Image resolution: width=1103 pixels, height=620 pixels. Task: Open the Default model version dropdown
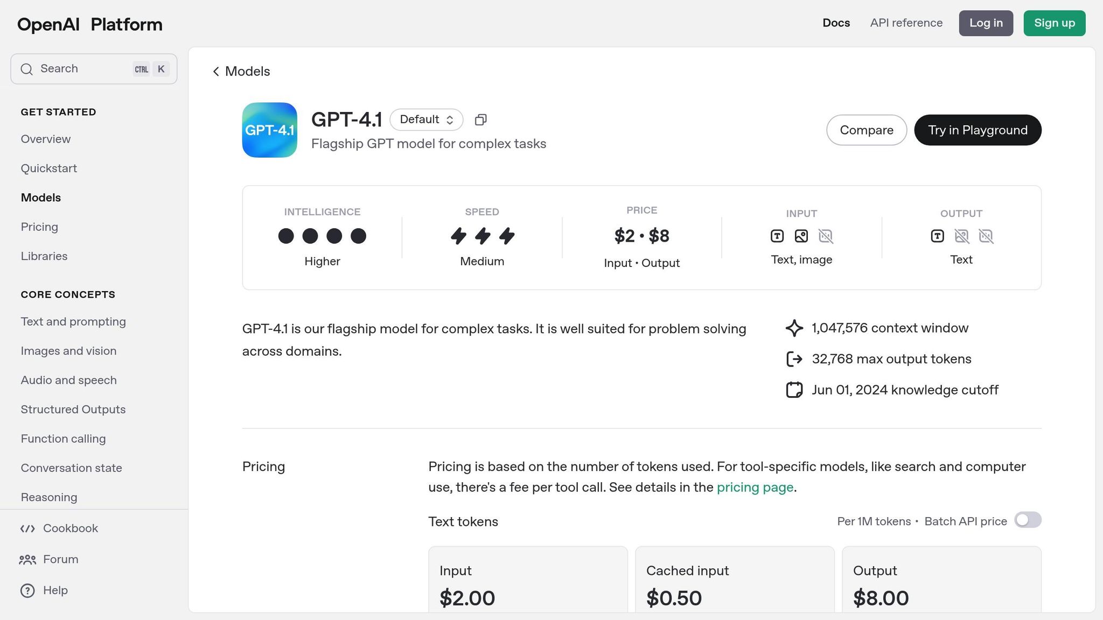[426, 119]
